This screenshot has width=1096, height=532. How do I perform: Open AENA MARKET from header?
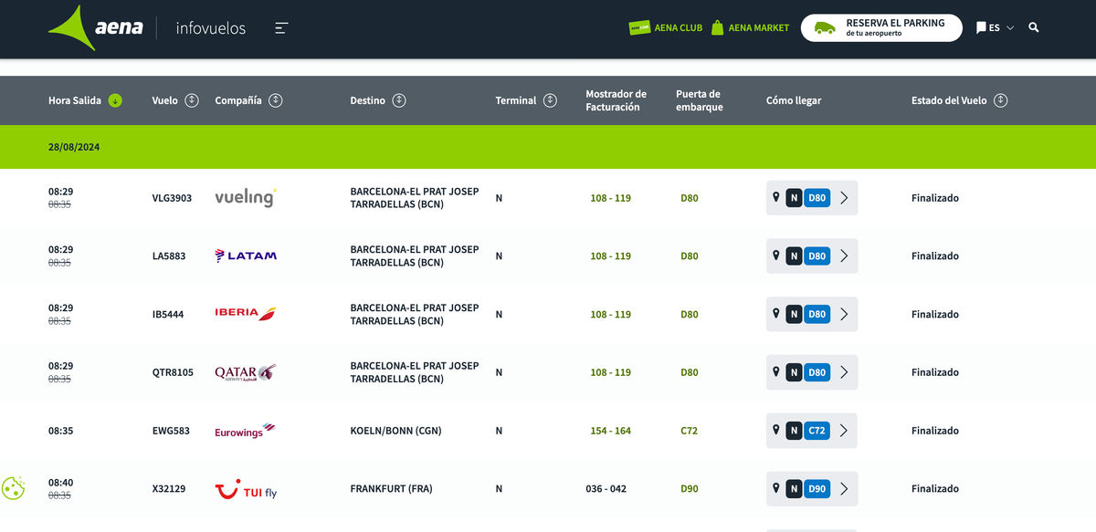750,28
